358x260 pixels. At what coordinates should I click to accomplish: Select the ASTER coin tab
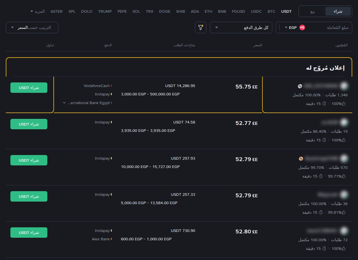(57, 12)
